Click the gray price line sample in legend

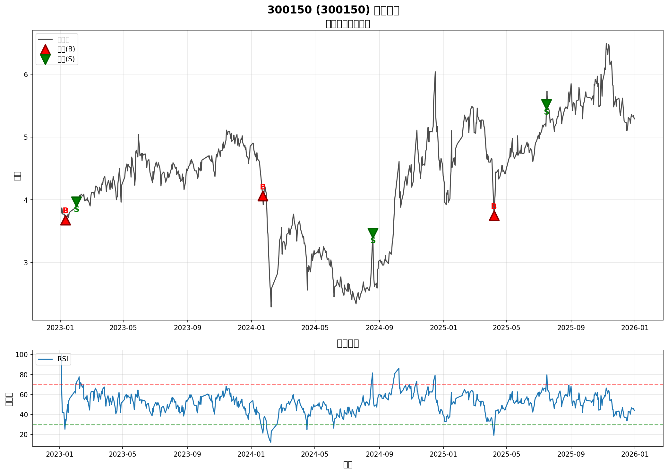pos(45,39)
